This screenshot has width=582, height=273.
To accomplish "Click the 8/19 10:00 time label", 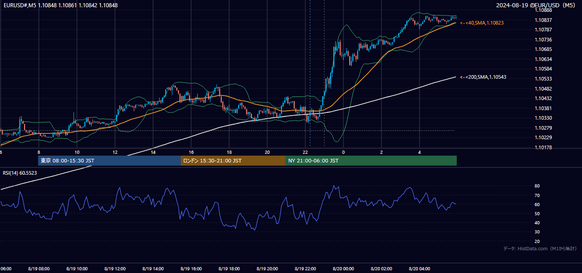I will (x=77, y=269).
